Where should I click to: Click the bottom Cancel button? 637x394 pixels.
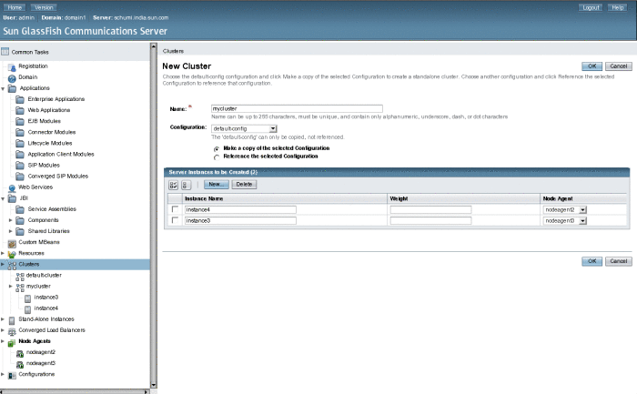coord(618,261)
